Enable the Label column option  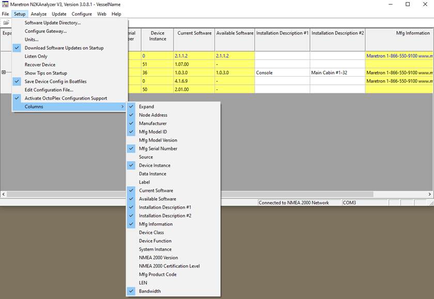click(144, 182)
